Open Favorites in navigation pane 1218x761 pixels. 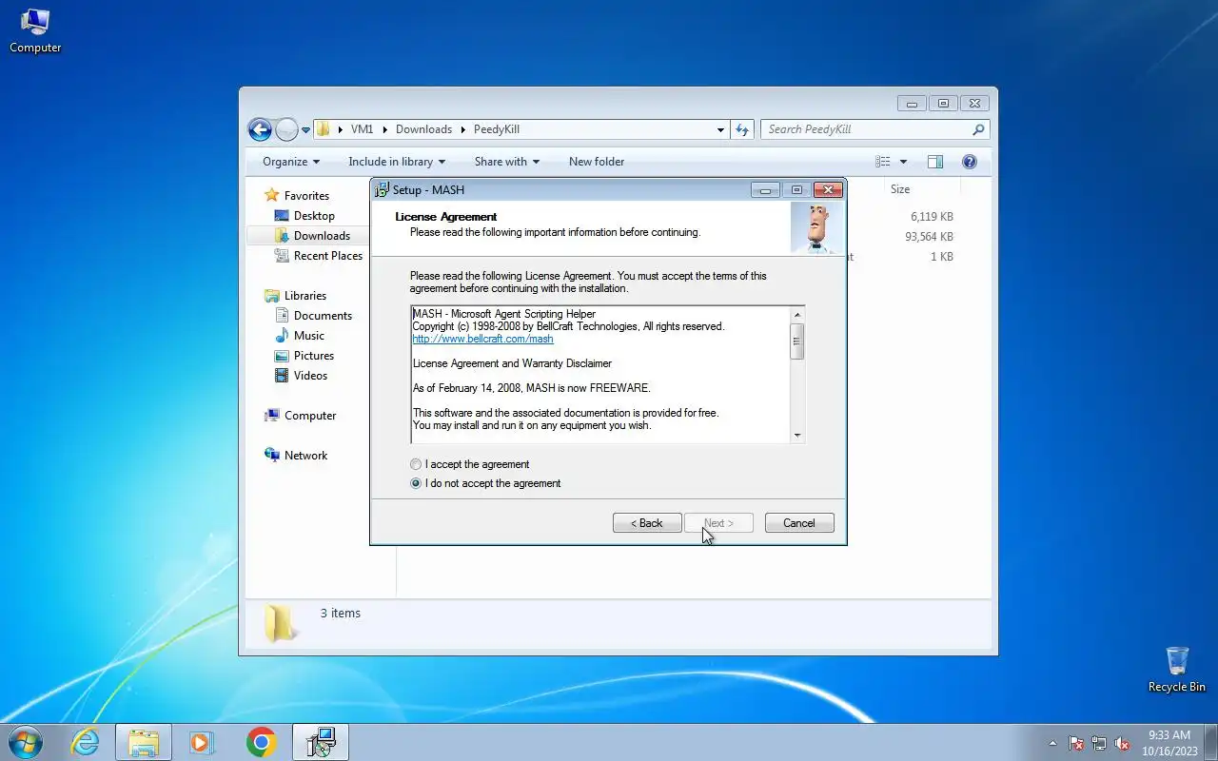coord(306,196)
